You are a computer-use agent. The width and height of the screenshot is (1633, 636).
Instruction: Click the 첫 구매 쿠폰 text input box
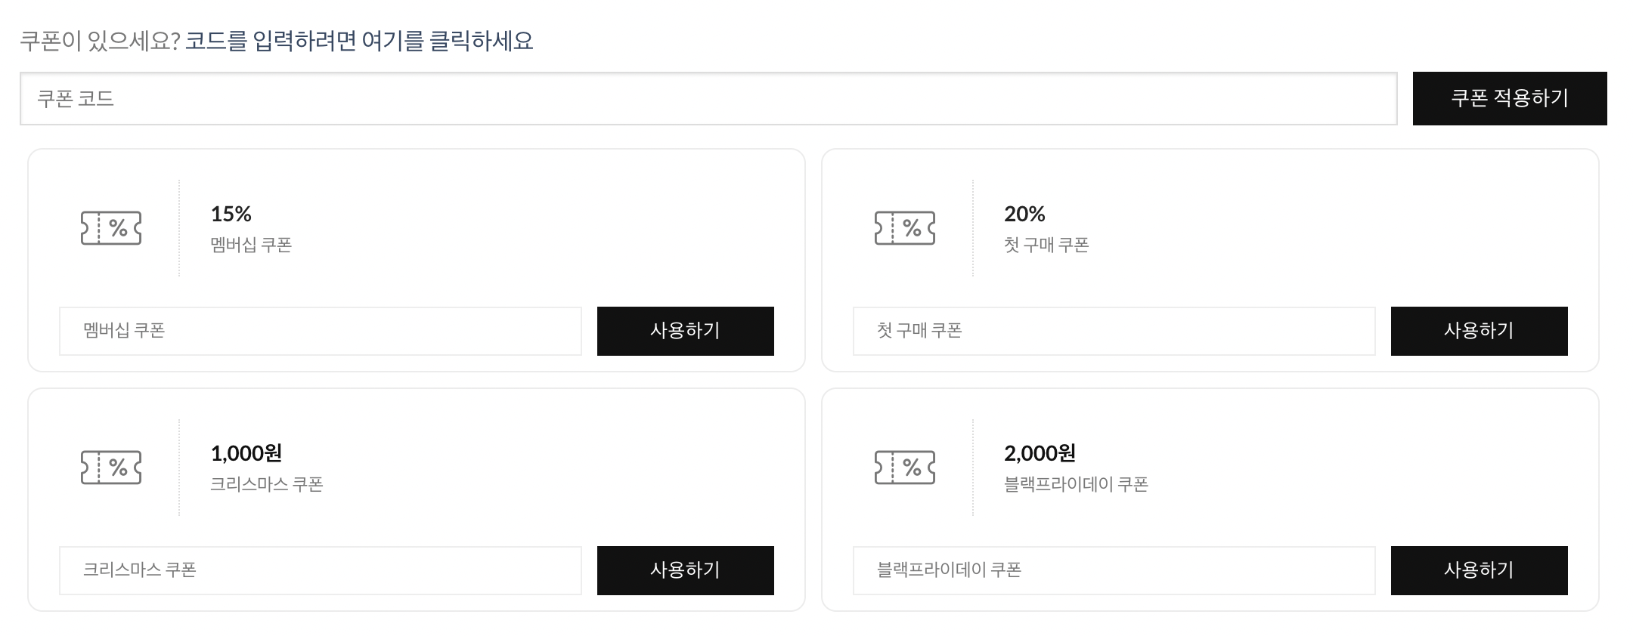point(1114,331)
